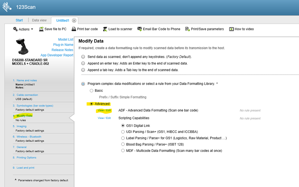
Task: Click the Email Bar Code to Phone label
Action: [162, 29]
